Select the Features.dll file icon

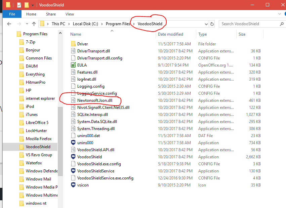point(73,72)
